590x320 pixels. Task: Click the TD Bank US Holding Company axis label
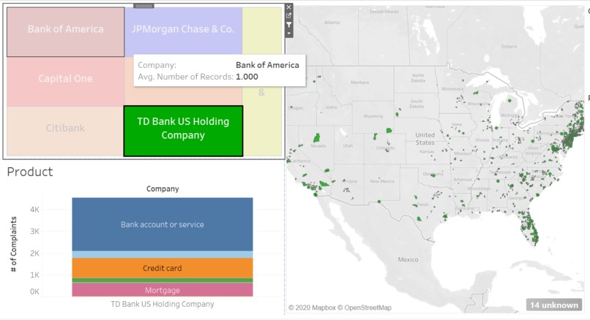coord(163,304)
